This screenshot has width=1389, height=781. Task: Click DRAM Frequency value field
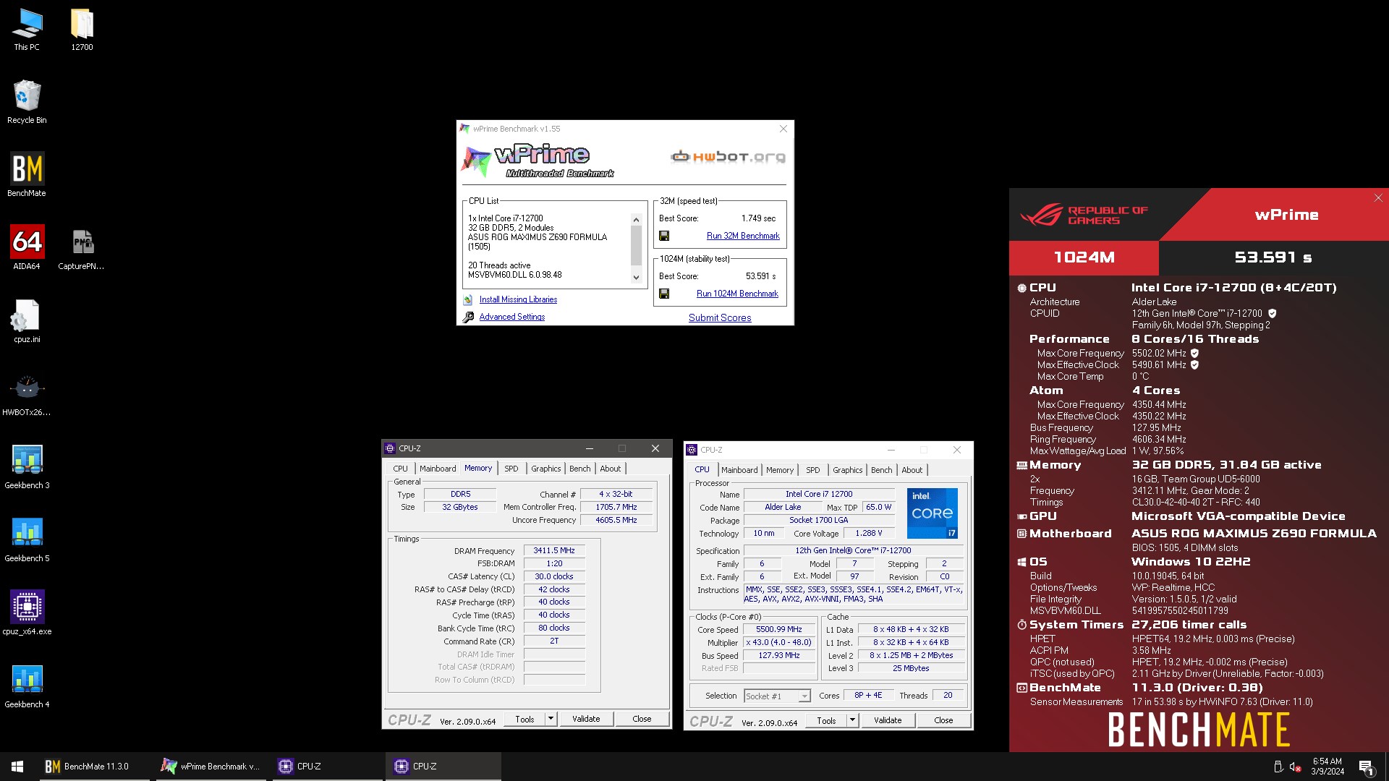click(x=554, y=551)
